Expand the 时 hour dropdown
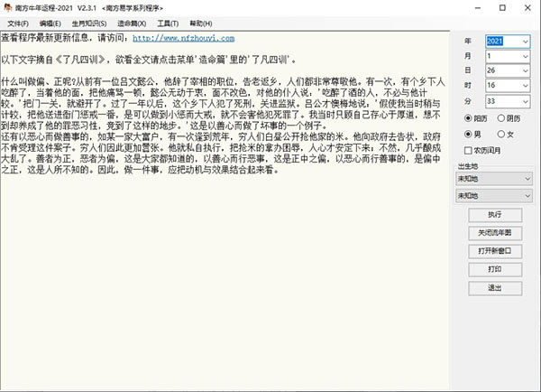Screen dimensions: 541x392 tap(525, 86)
